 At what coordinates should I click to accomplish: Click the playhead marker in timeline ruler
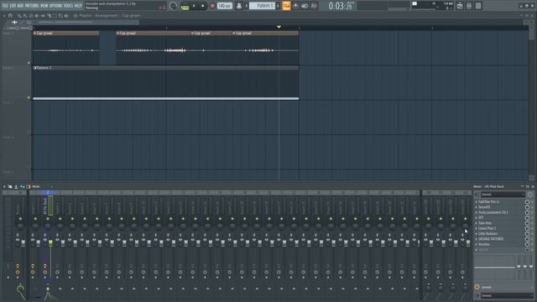tap(279, 27)
